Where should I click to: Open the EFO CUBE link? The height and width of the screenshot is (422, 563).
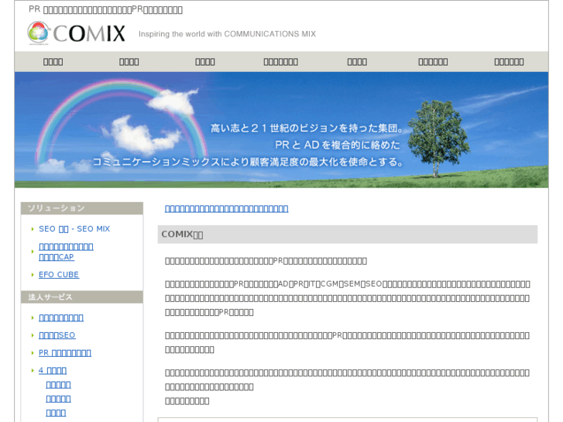59,274
